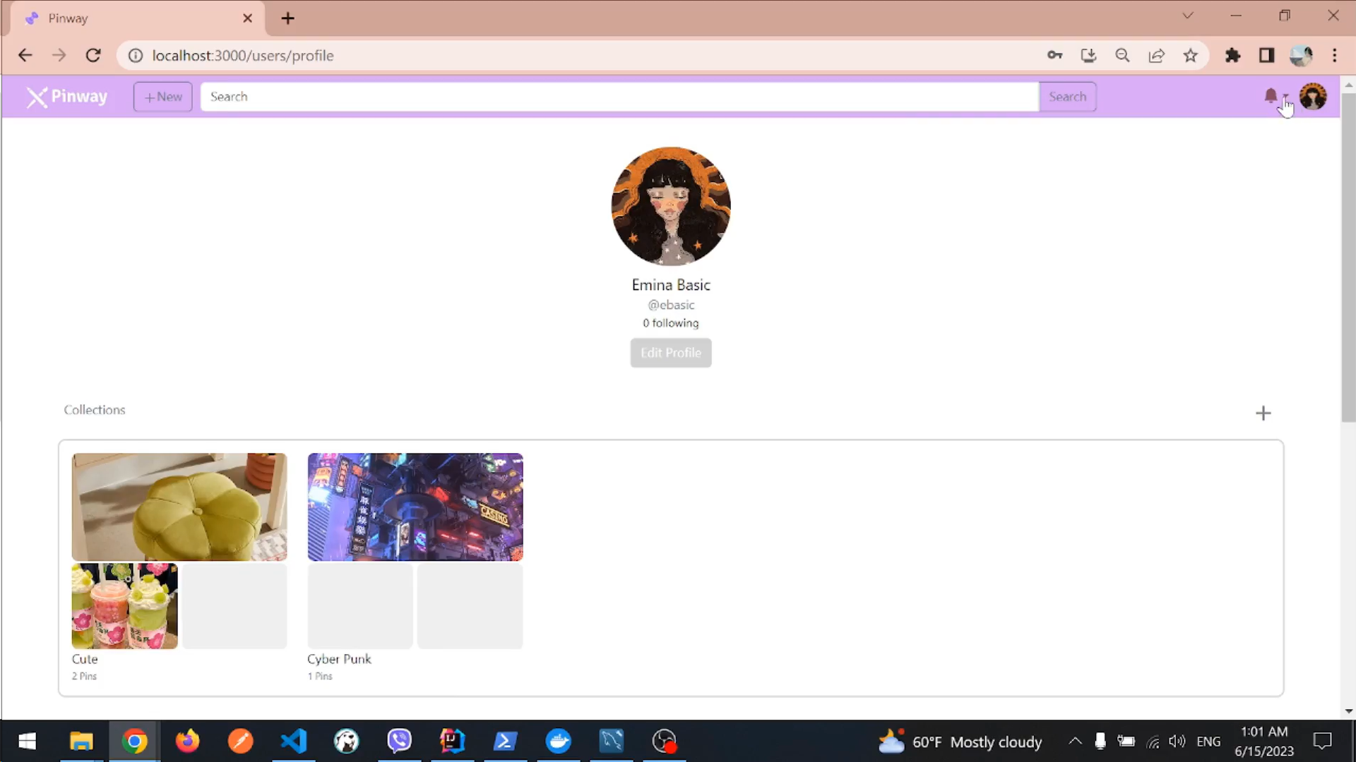Open notifications via the bell icon

[1271, 96]
